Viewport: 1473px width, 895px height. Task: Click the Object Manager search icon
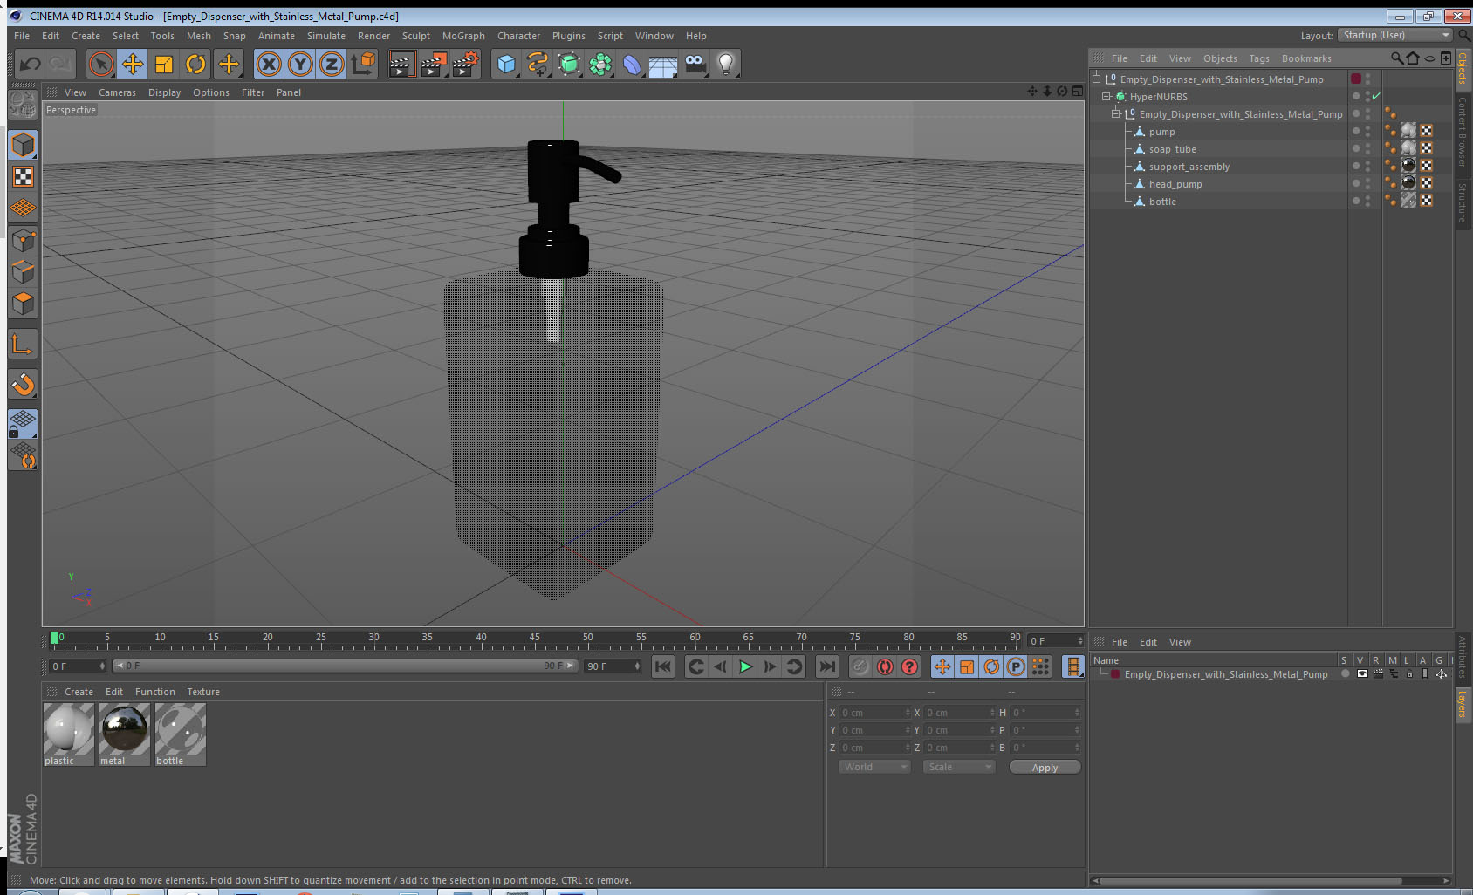(1397, 58)
